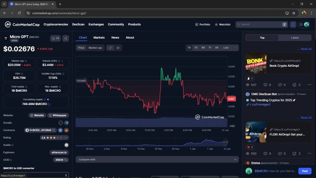Switch chart to Market cap mode
The image size is (316, 178).
(95, 48)
